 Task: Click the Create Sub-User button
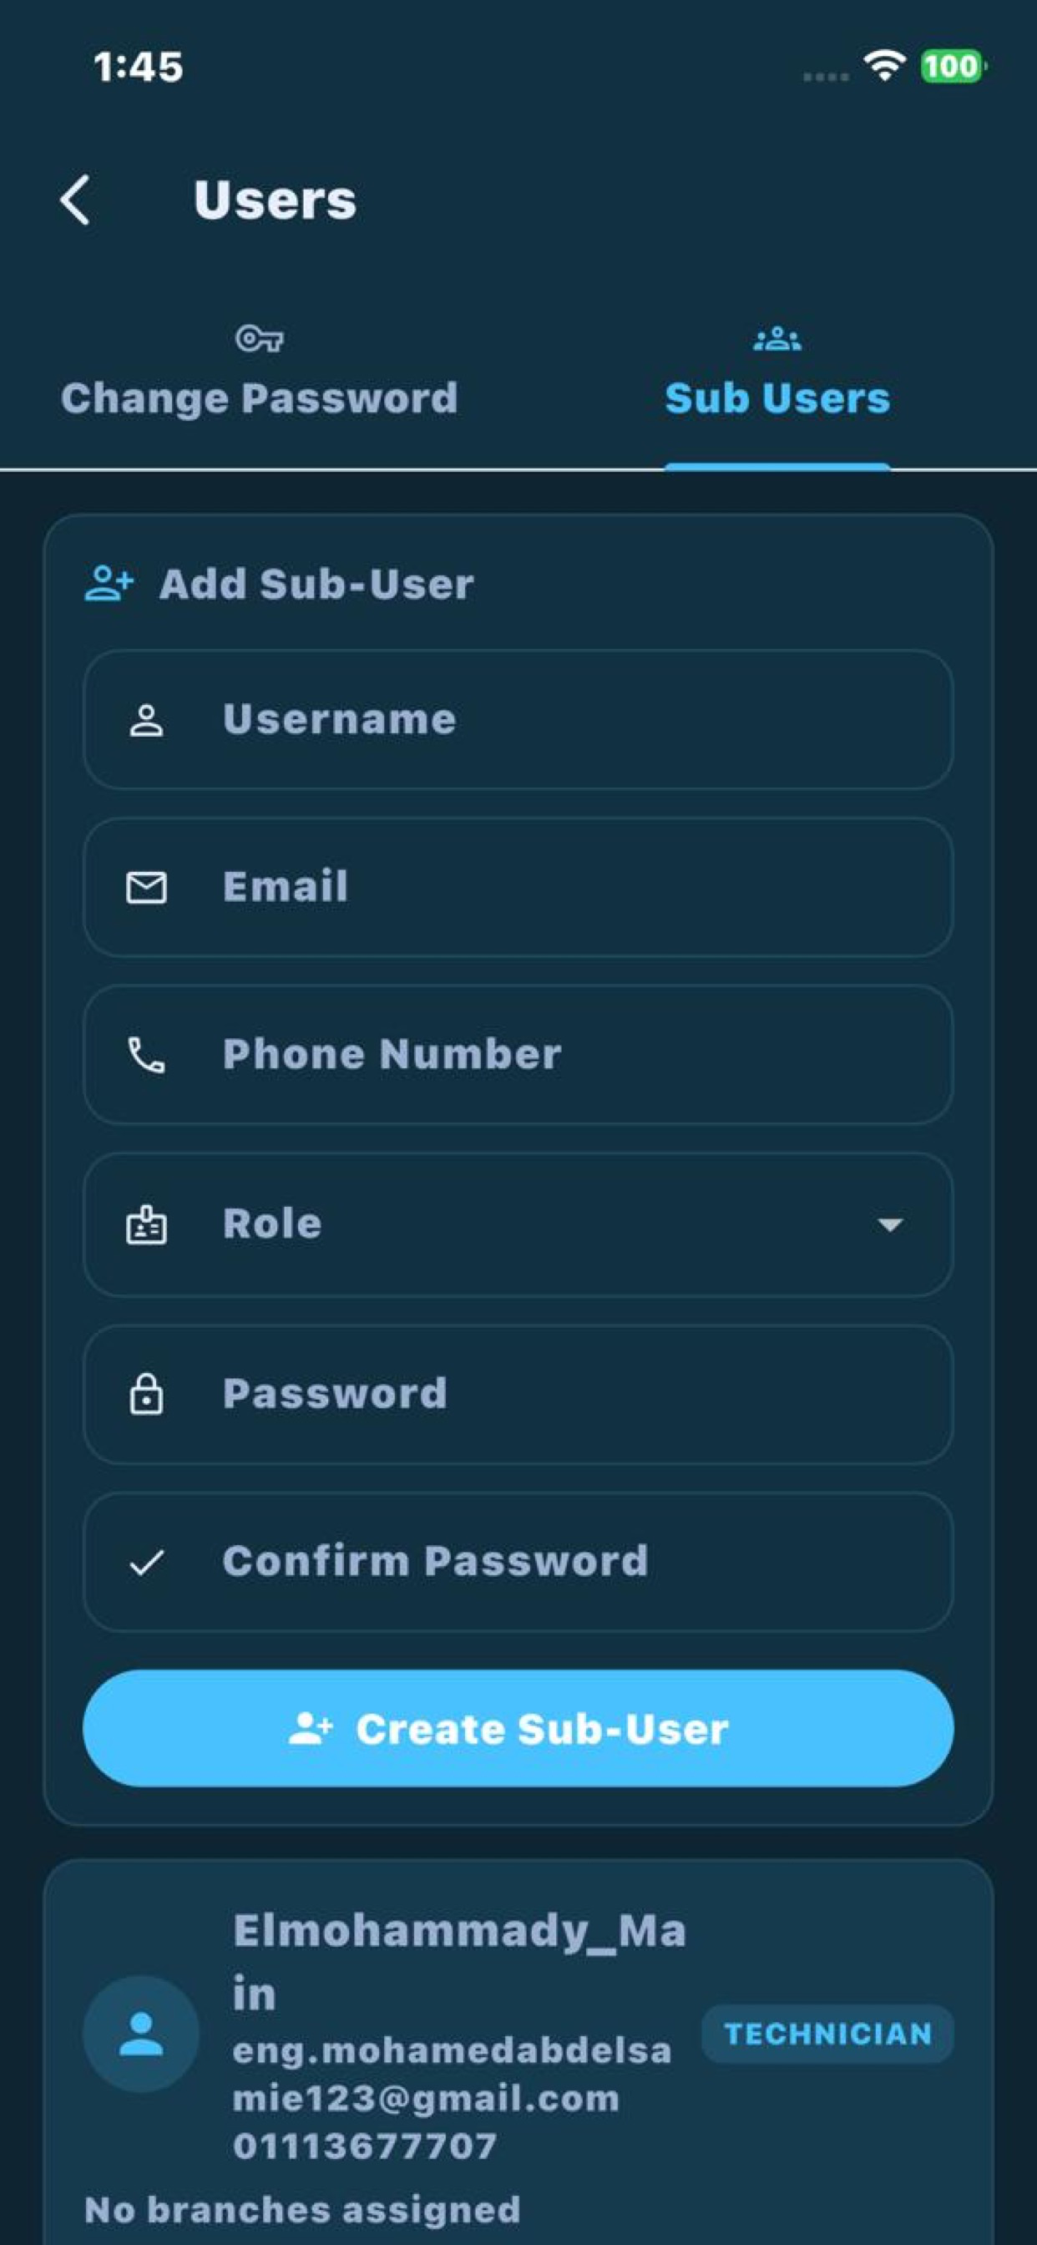[x=518, y=1728]
